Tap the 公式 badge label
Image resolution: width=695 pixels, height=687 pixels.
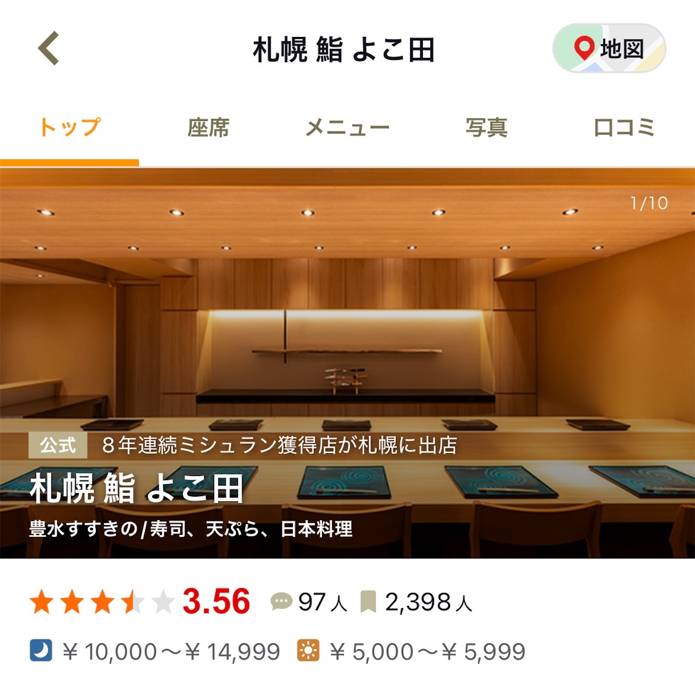[58, 445]
